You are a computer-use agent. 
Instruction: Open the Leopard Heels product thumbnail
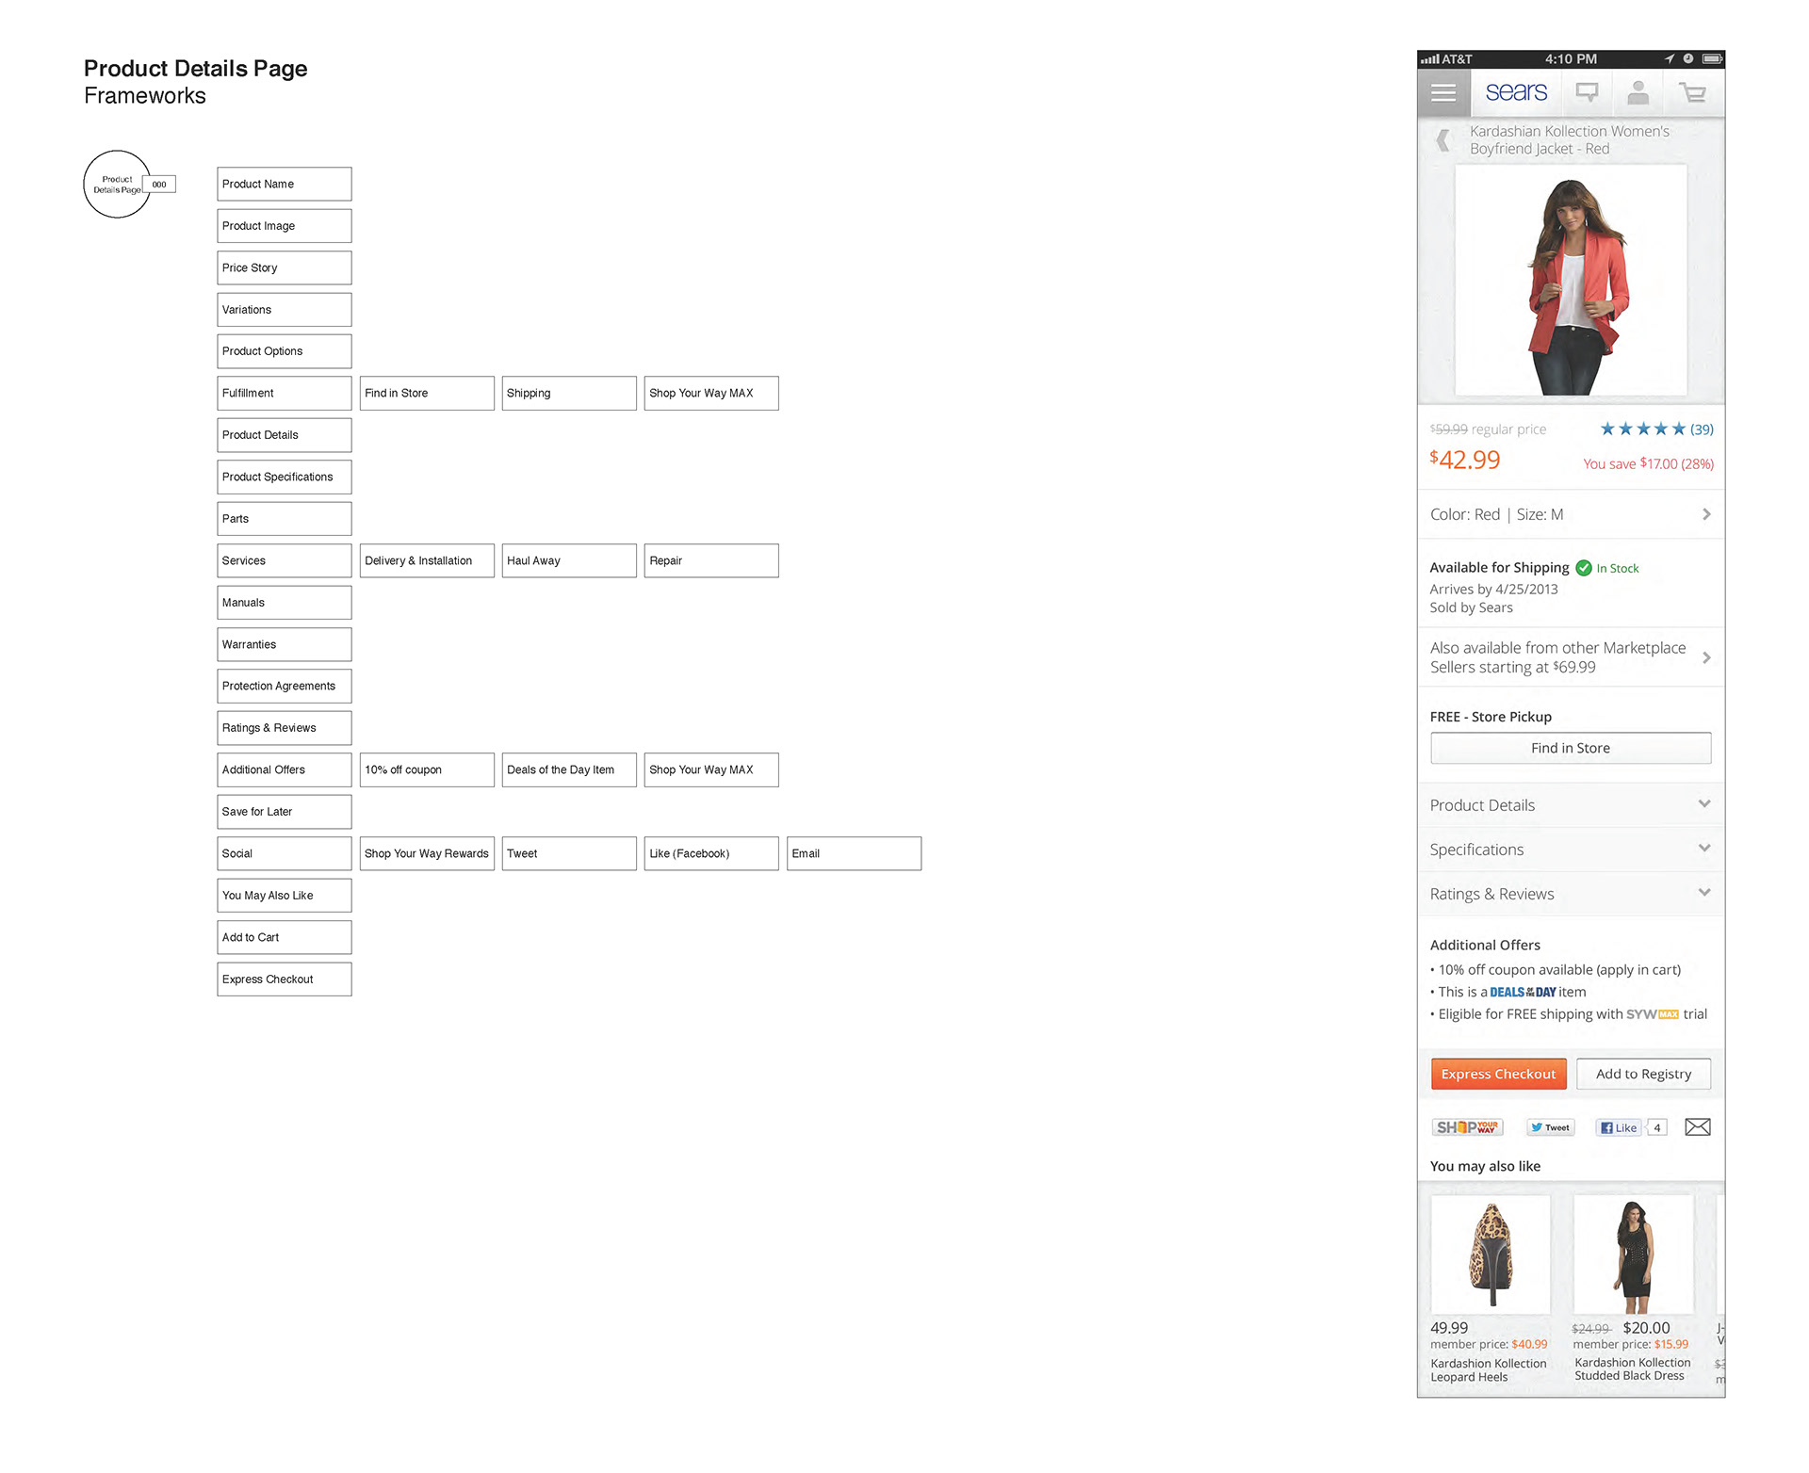tap(1491, 1254)
